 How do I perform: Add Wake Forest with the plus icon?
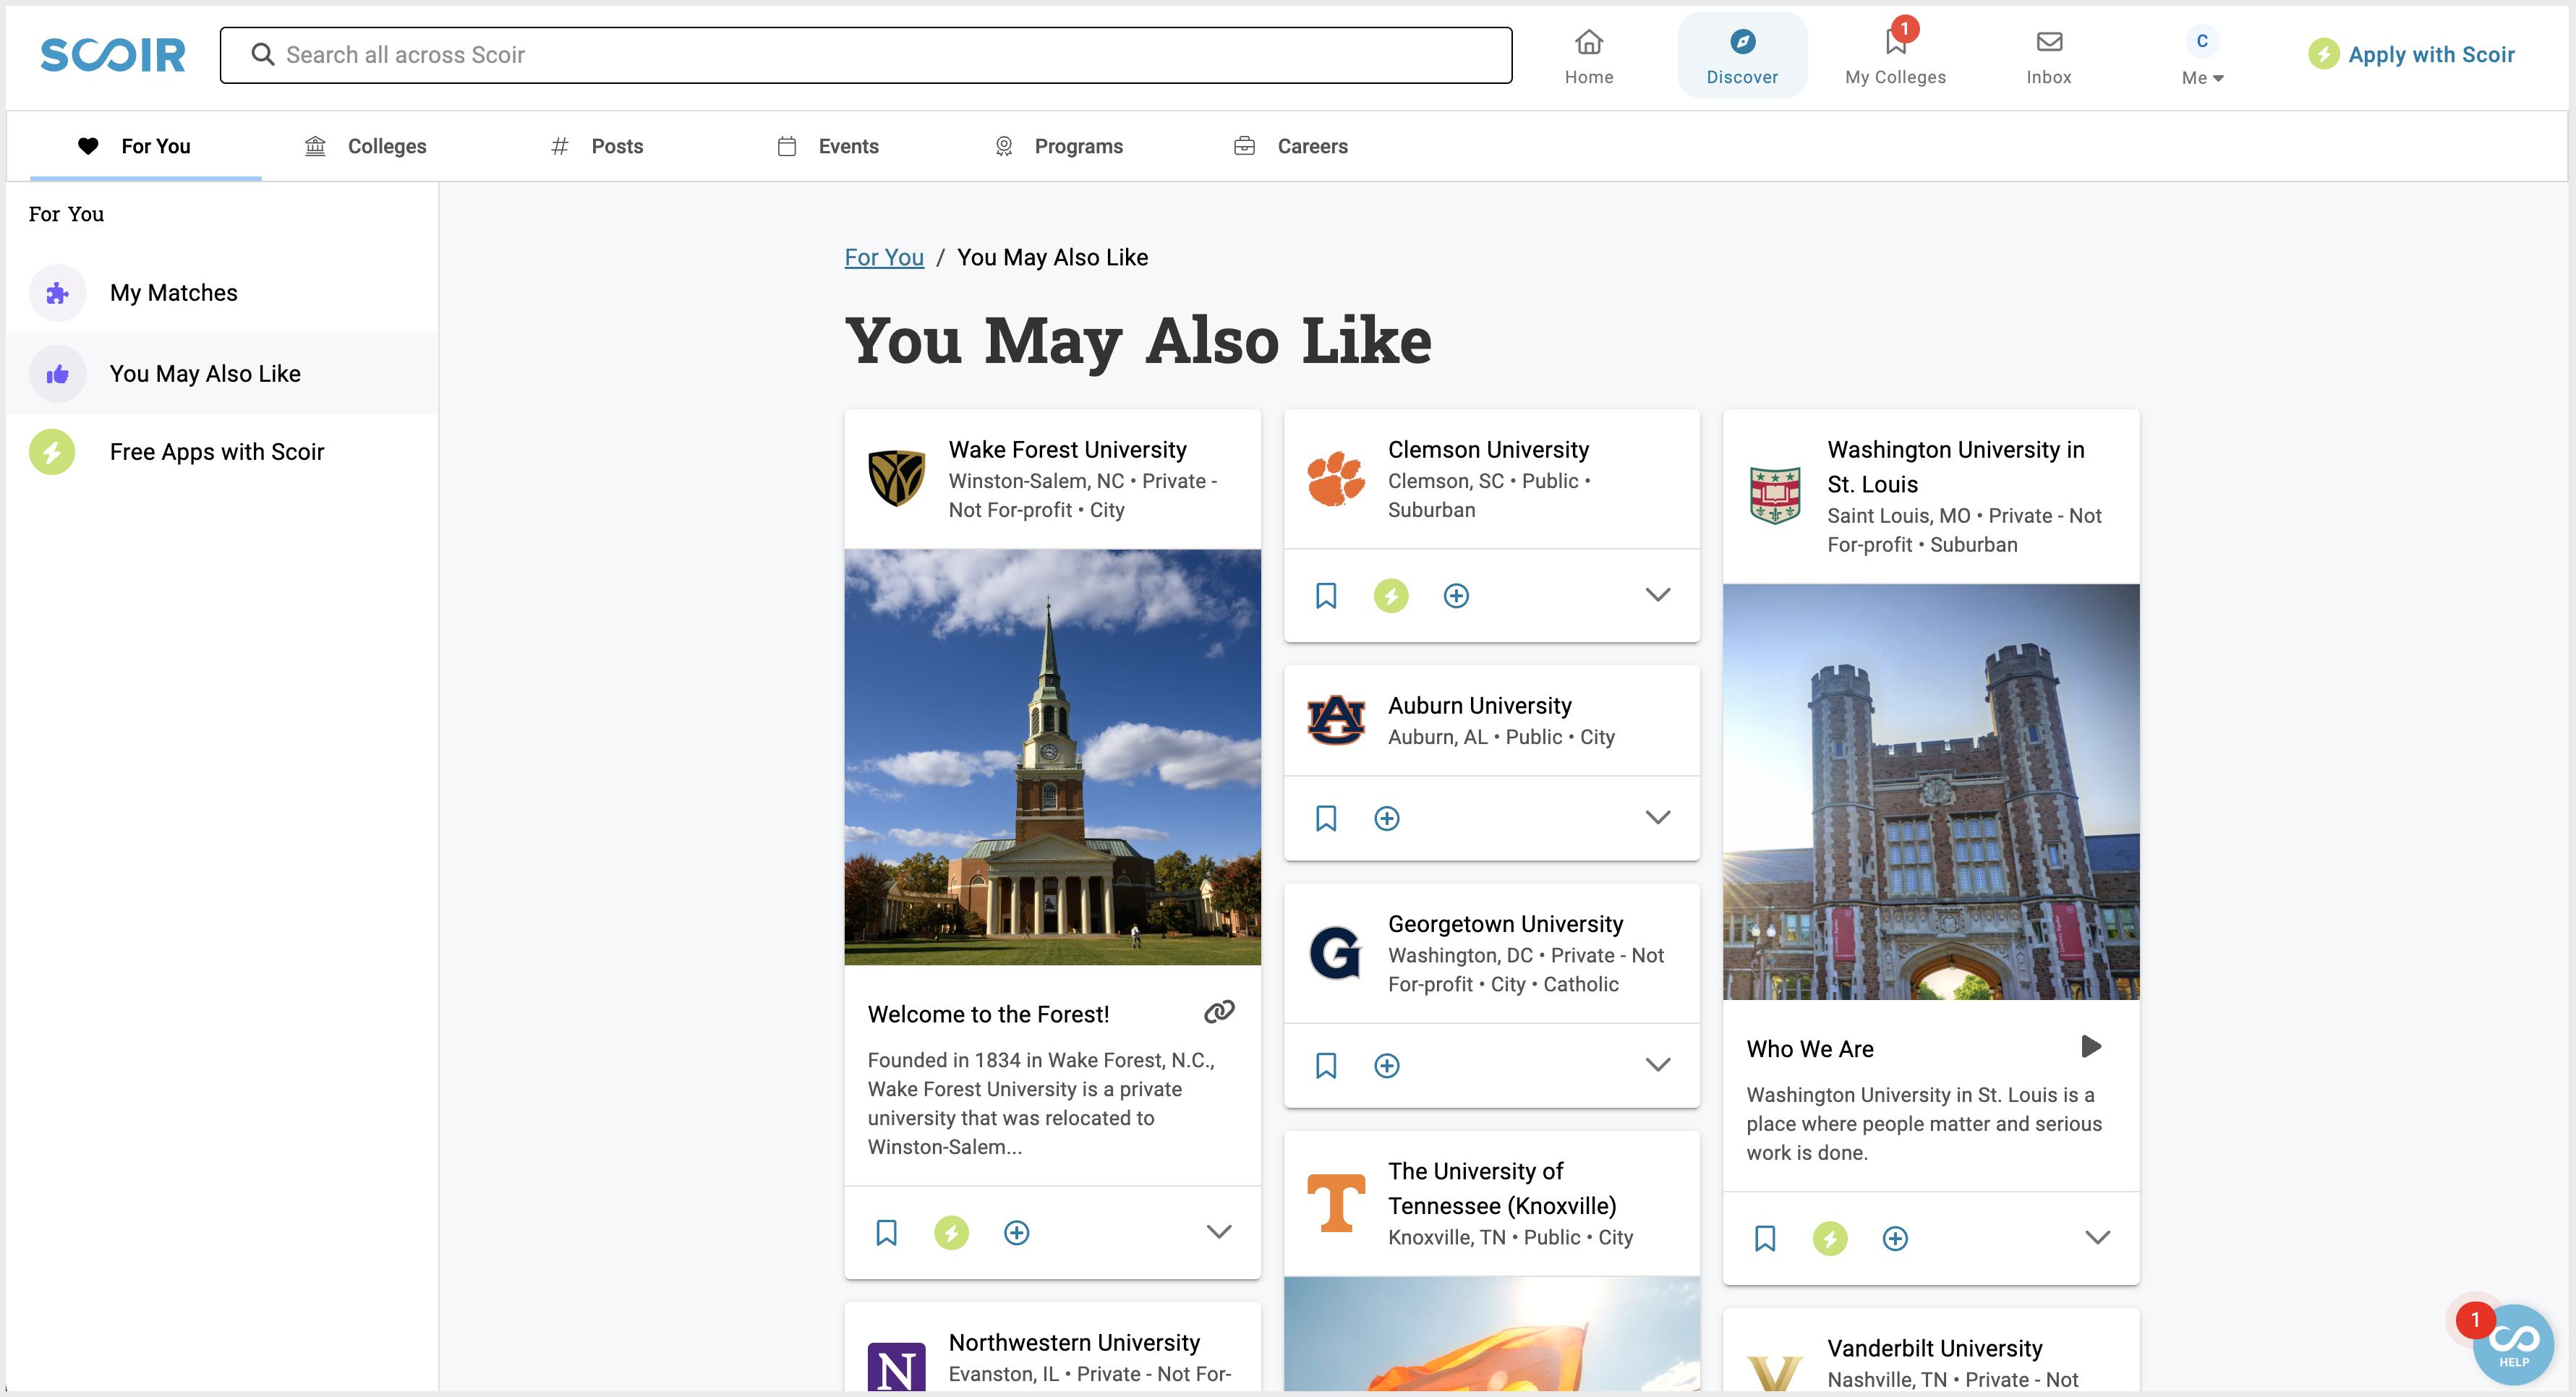1016,1233
